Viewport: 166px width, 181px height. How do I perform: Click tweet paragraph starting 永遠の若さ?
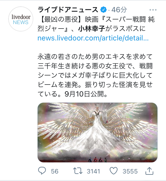pyautogui.click(x=95, y=75)
